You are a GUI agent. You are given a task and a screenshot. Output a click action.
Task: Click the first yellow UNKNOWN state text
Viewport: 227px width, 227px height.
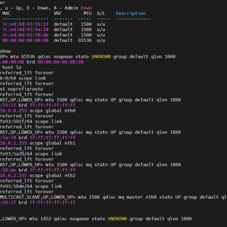101,57
